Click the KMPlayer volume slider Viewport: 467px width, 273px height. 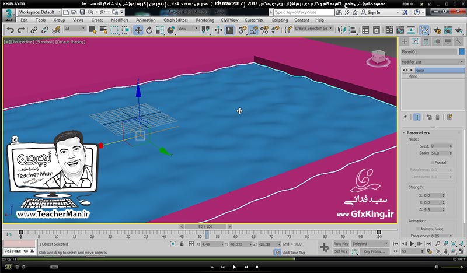(452, 267)
